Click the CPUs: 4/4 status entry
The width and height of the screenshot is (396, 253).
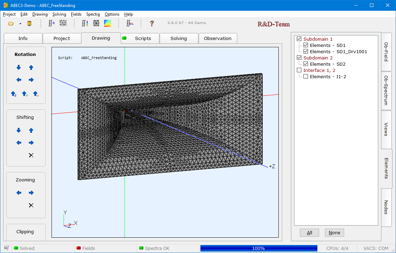coord(337,248)
